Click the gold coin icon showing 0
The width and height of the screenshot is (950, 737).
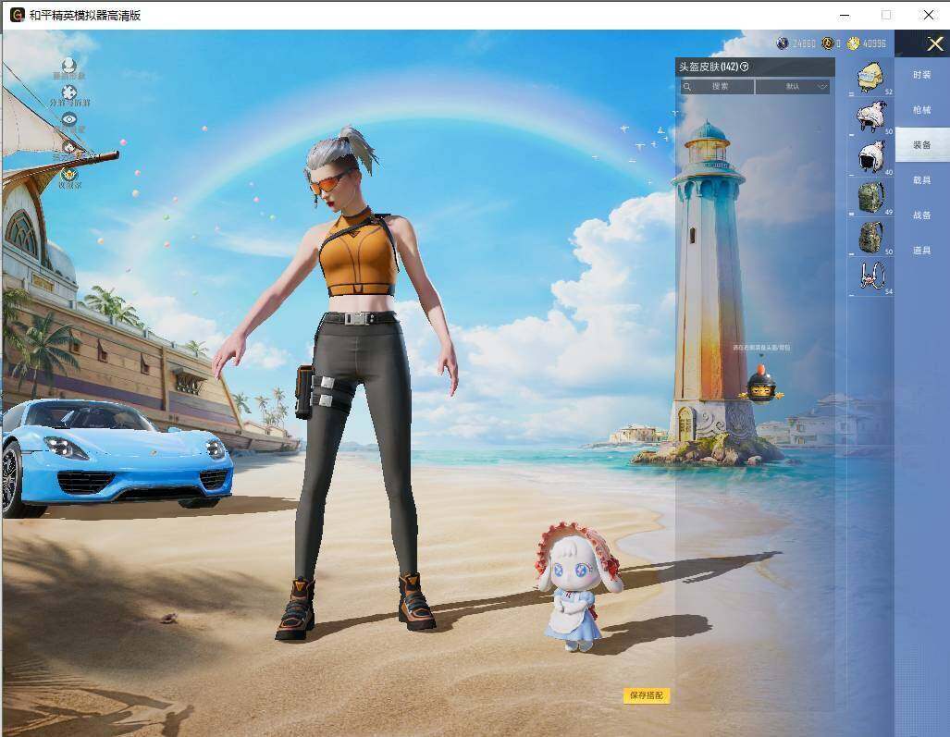(x=827, y=43)
